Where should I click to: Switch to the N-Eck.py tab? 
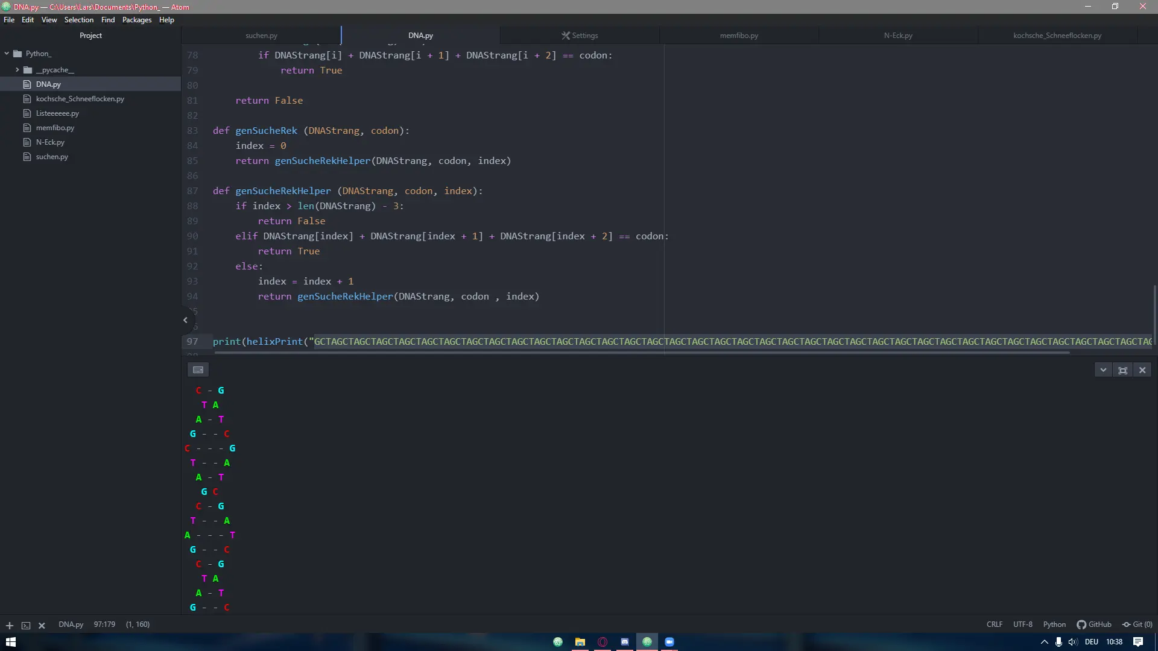pyautogui.click(x=898, y=36)
